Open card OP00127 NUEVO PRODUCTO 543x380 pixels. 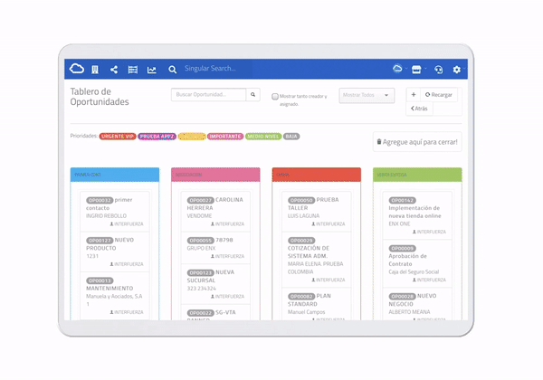tap(115, 252)
